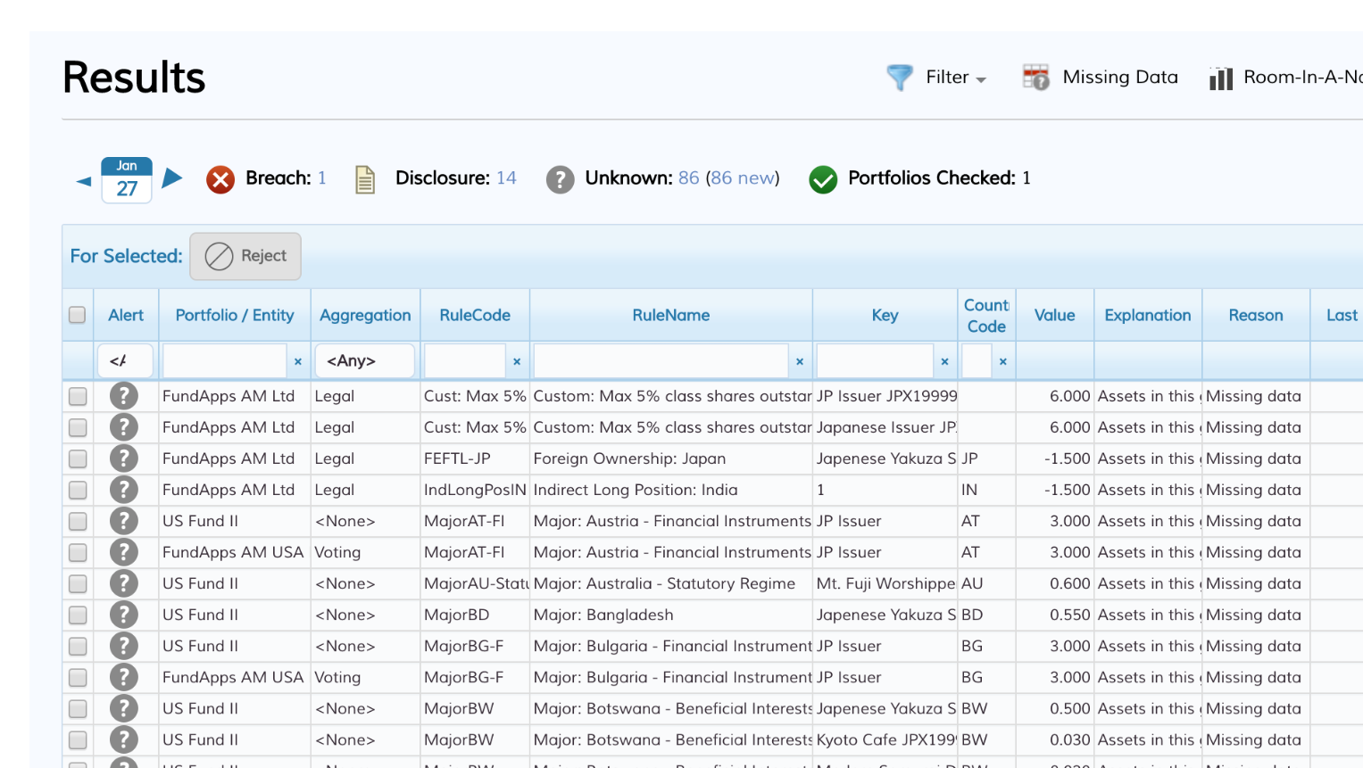Select checkbox for Indirect Long Position: India row
This screenshot has width=1363, height=768.
tap(78, 490)
